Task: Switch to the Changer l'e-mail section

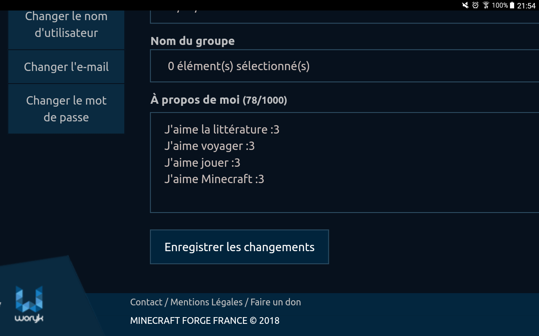Action: (66, 66)
